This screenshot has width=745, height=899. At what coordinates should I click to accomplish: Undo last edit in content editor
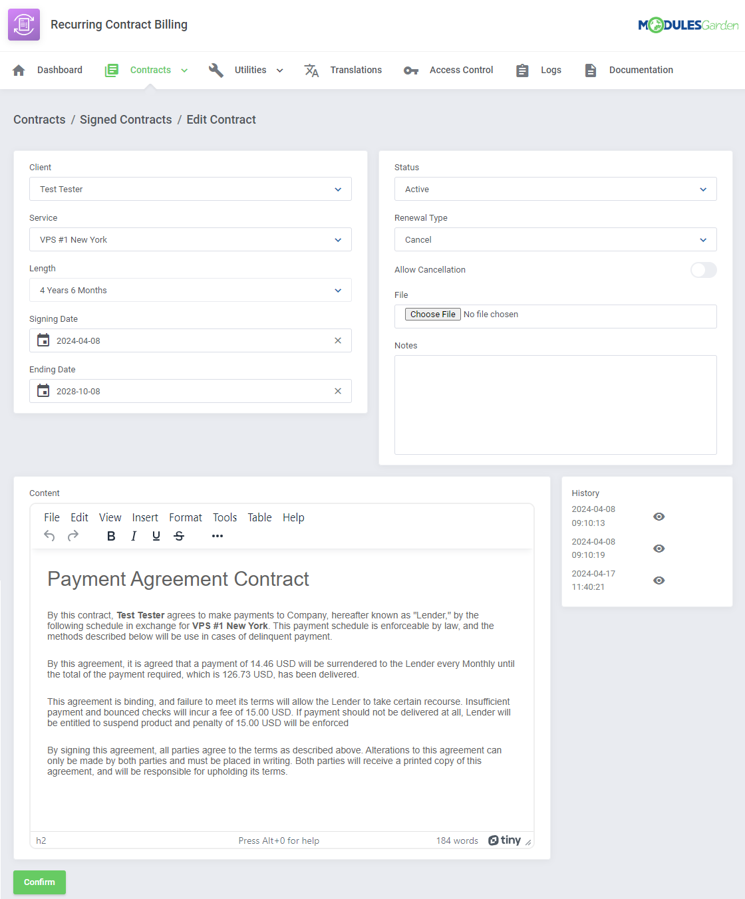tap(49, 536)
